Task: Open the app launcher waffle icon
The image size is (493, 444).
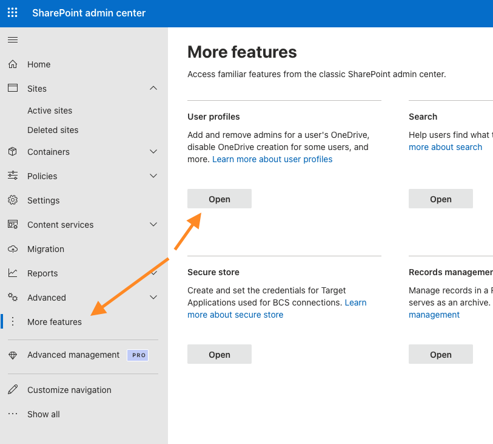Action: [x=13, y=13]
